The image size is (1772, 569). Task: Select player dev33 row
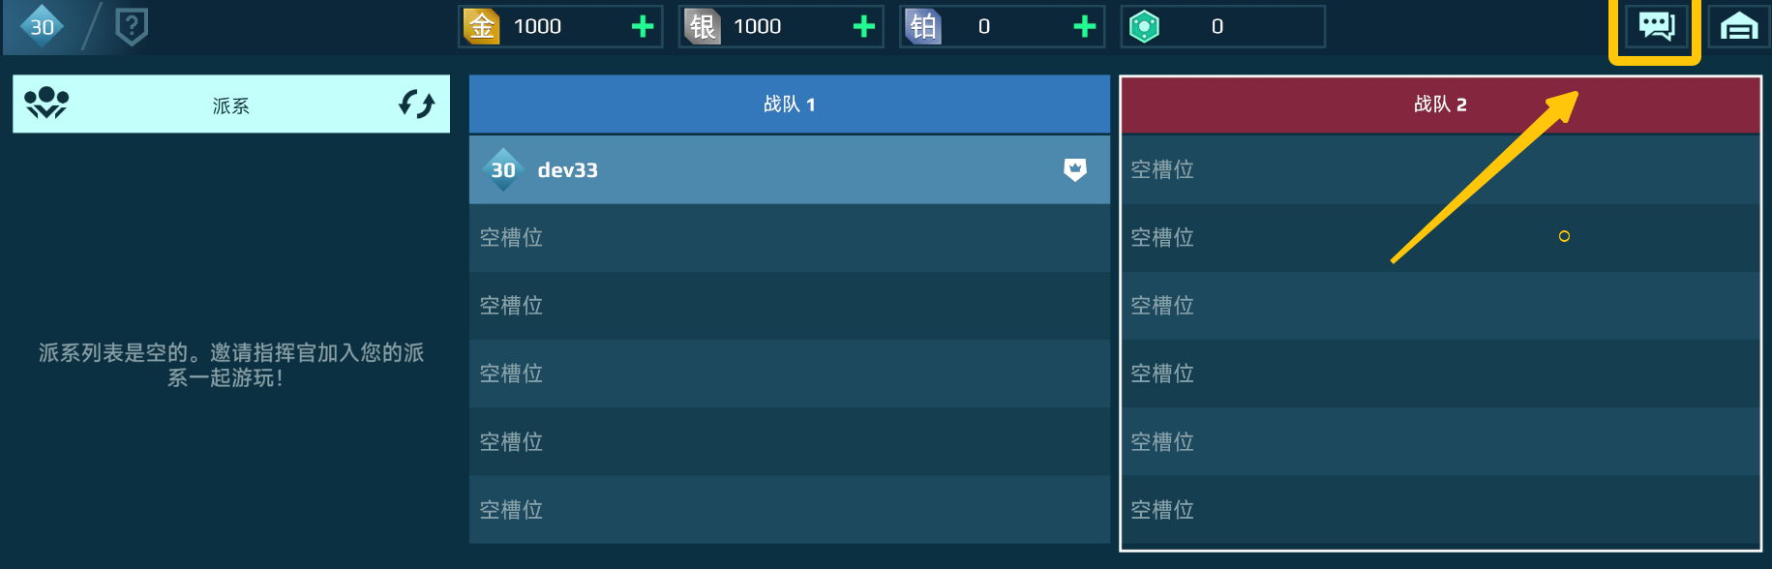pyautogui.click(x=790, y=170)
